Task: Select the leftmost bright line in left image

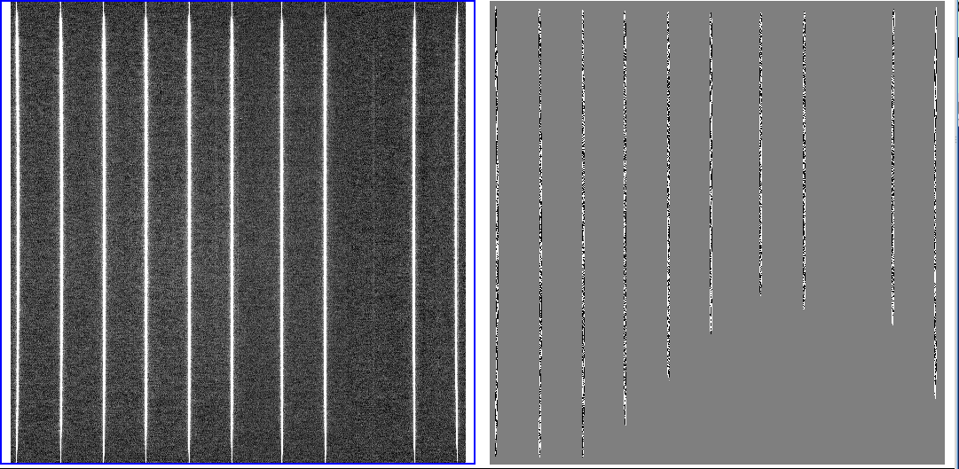Action: pyautogui.click(x=16, y=231)
